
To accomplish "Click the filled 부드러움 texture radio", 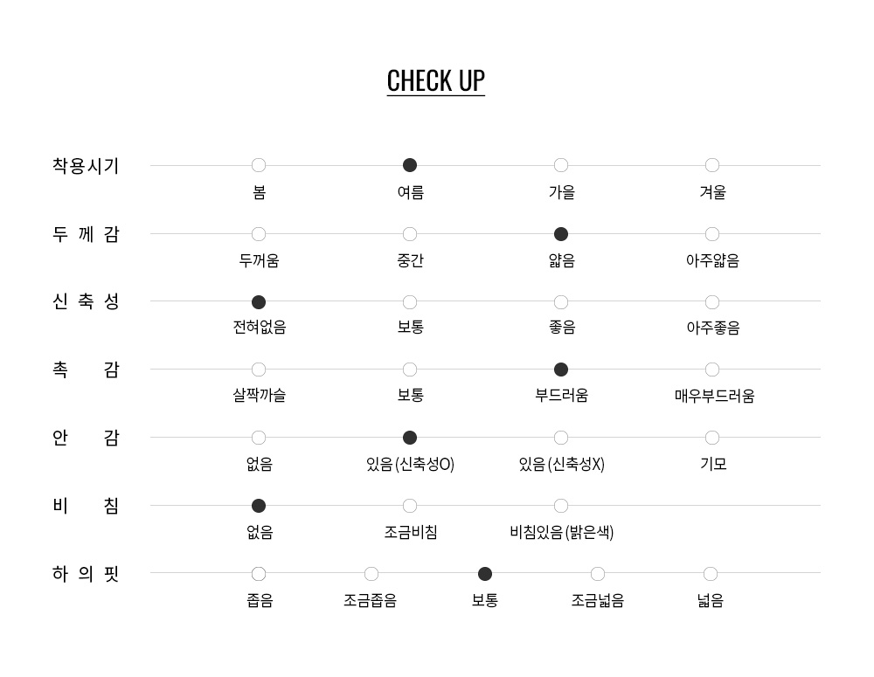I will pos(561,370).
